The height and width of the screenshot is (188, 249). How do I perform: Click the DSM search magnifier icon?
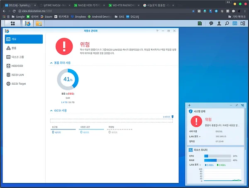(x=227, y=24)
